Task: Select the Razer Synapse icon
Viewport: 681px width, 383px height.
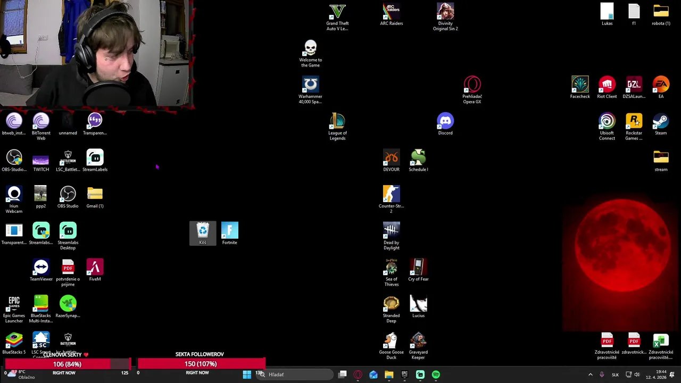Action: pyautogui.click(x=68, y=307)
